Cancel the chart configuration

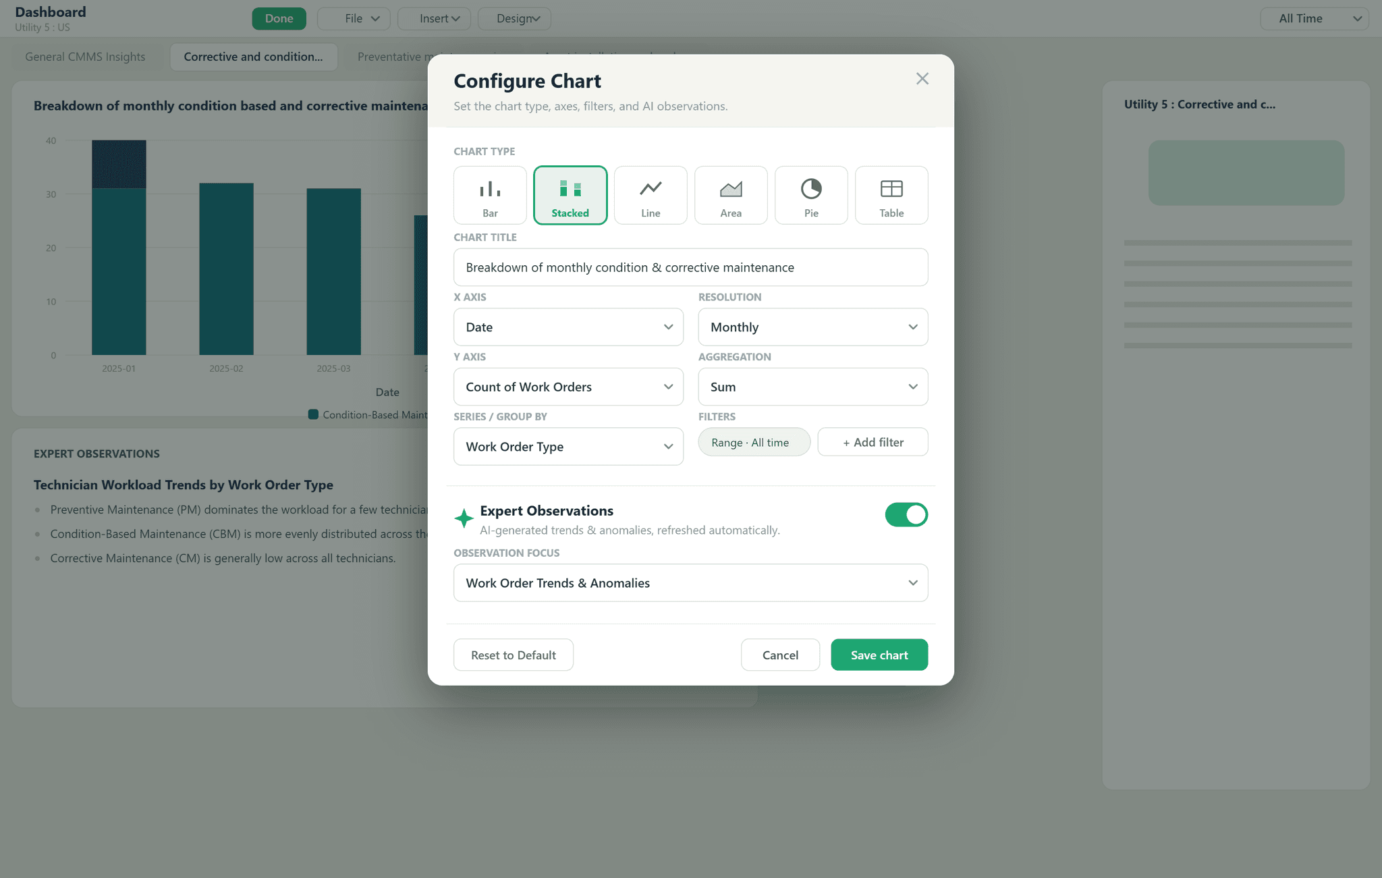(780, 655)
